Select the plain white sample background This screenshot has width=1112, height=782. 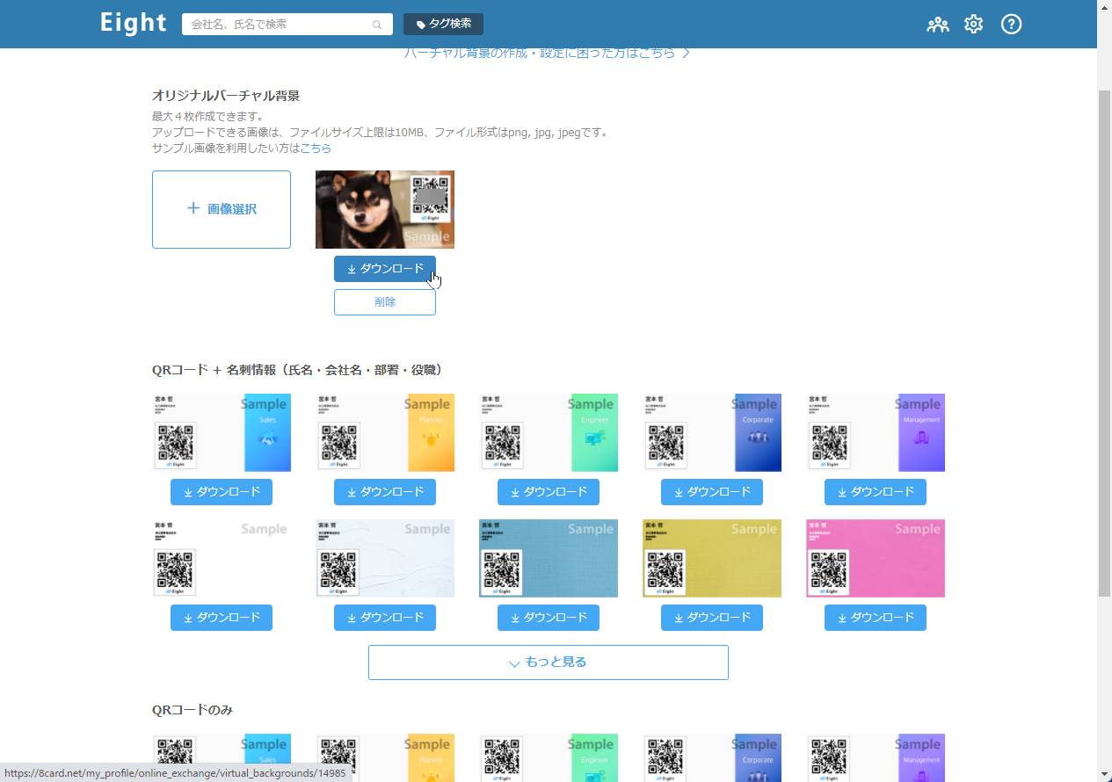[x=222, y=558]
